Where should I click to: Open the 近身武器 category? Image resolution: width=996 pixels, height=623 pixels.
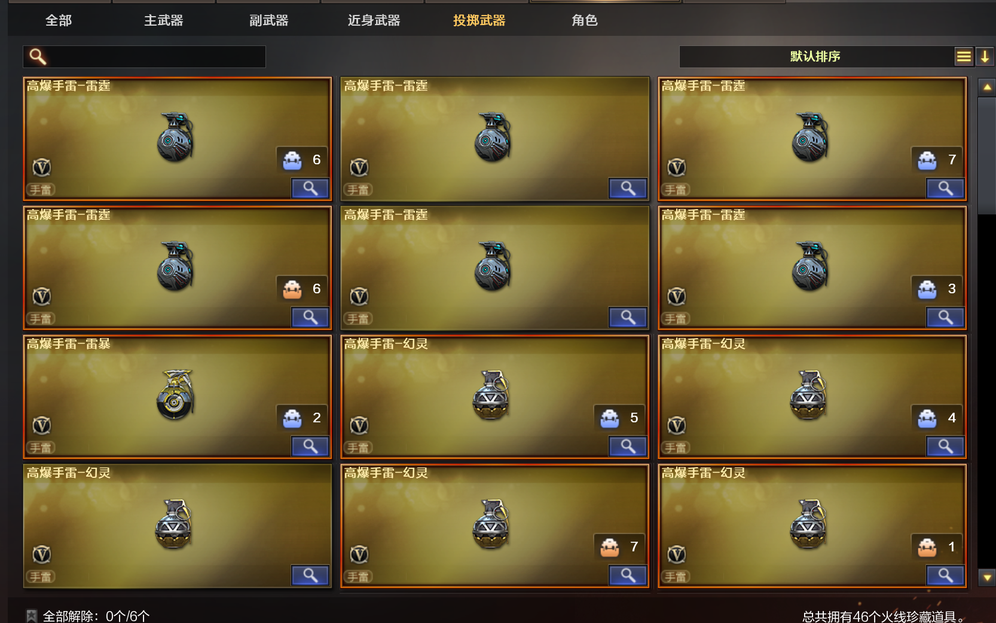pos(374,20)
